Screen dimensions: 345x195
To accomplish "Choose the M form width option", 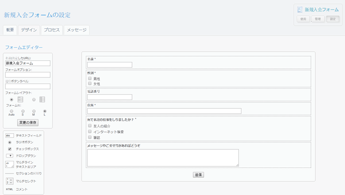I will pyautogui.click(x=34, y=111).
